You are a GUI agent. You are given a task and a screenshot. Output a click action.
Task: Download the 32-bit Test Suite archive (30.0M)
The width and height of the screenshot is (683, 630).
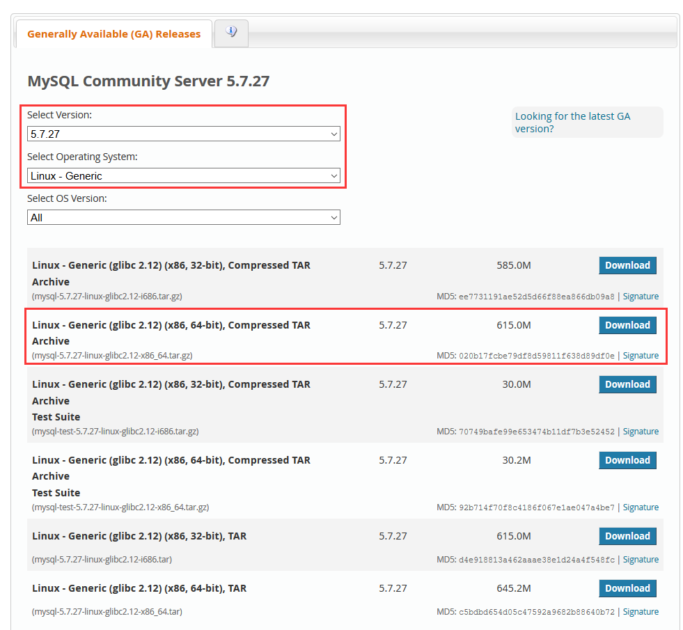627,384
